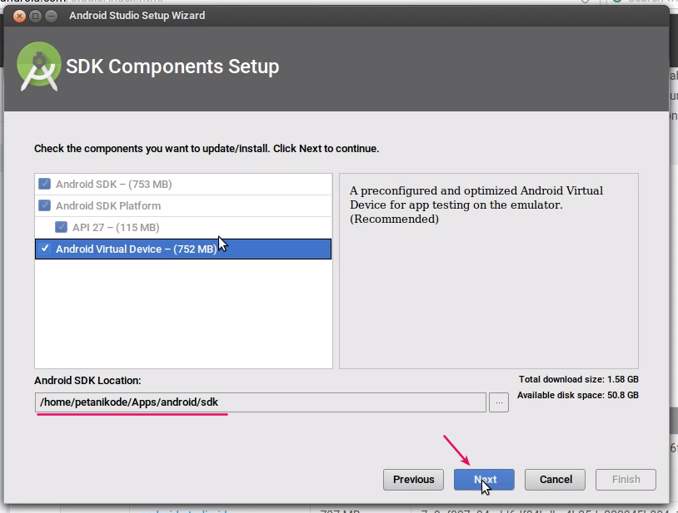The height and width of the screenshot is (513, 678).
Task: Minimize the Setup Wizard window
Action: pyautogui.click(x=51, y=16)
